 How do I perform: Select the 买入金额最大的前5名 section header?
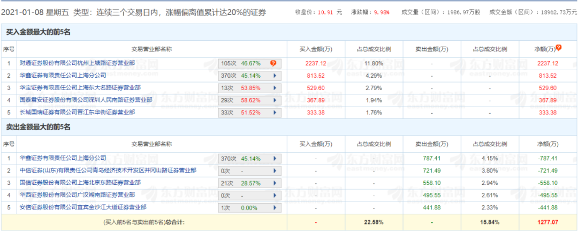tap(38, 33)
